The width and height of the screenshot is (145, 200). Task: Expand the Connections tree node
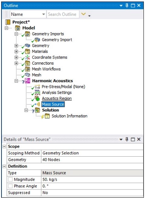(16, 63)
